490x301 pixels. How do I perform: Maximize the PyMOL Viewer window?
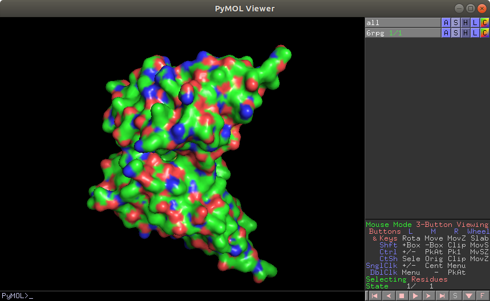(470, 9)
